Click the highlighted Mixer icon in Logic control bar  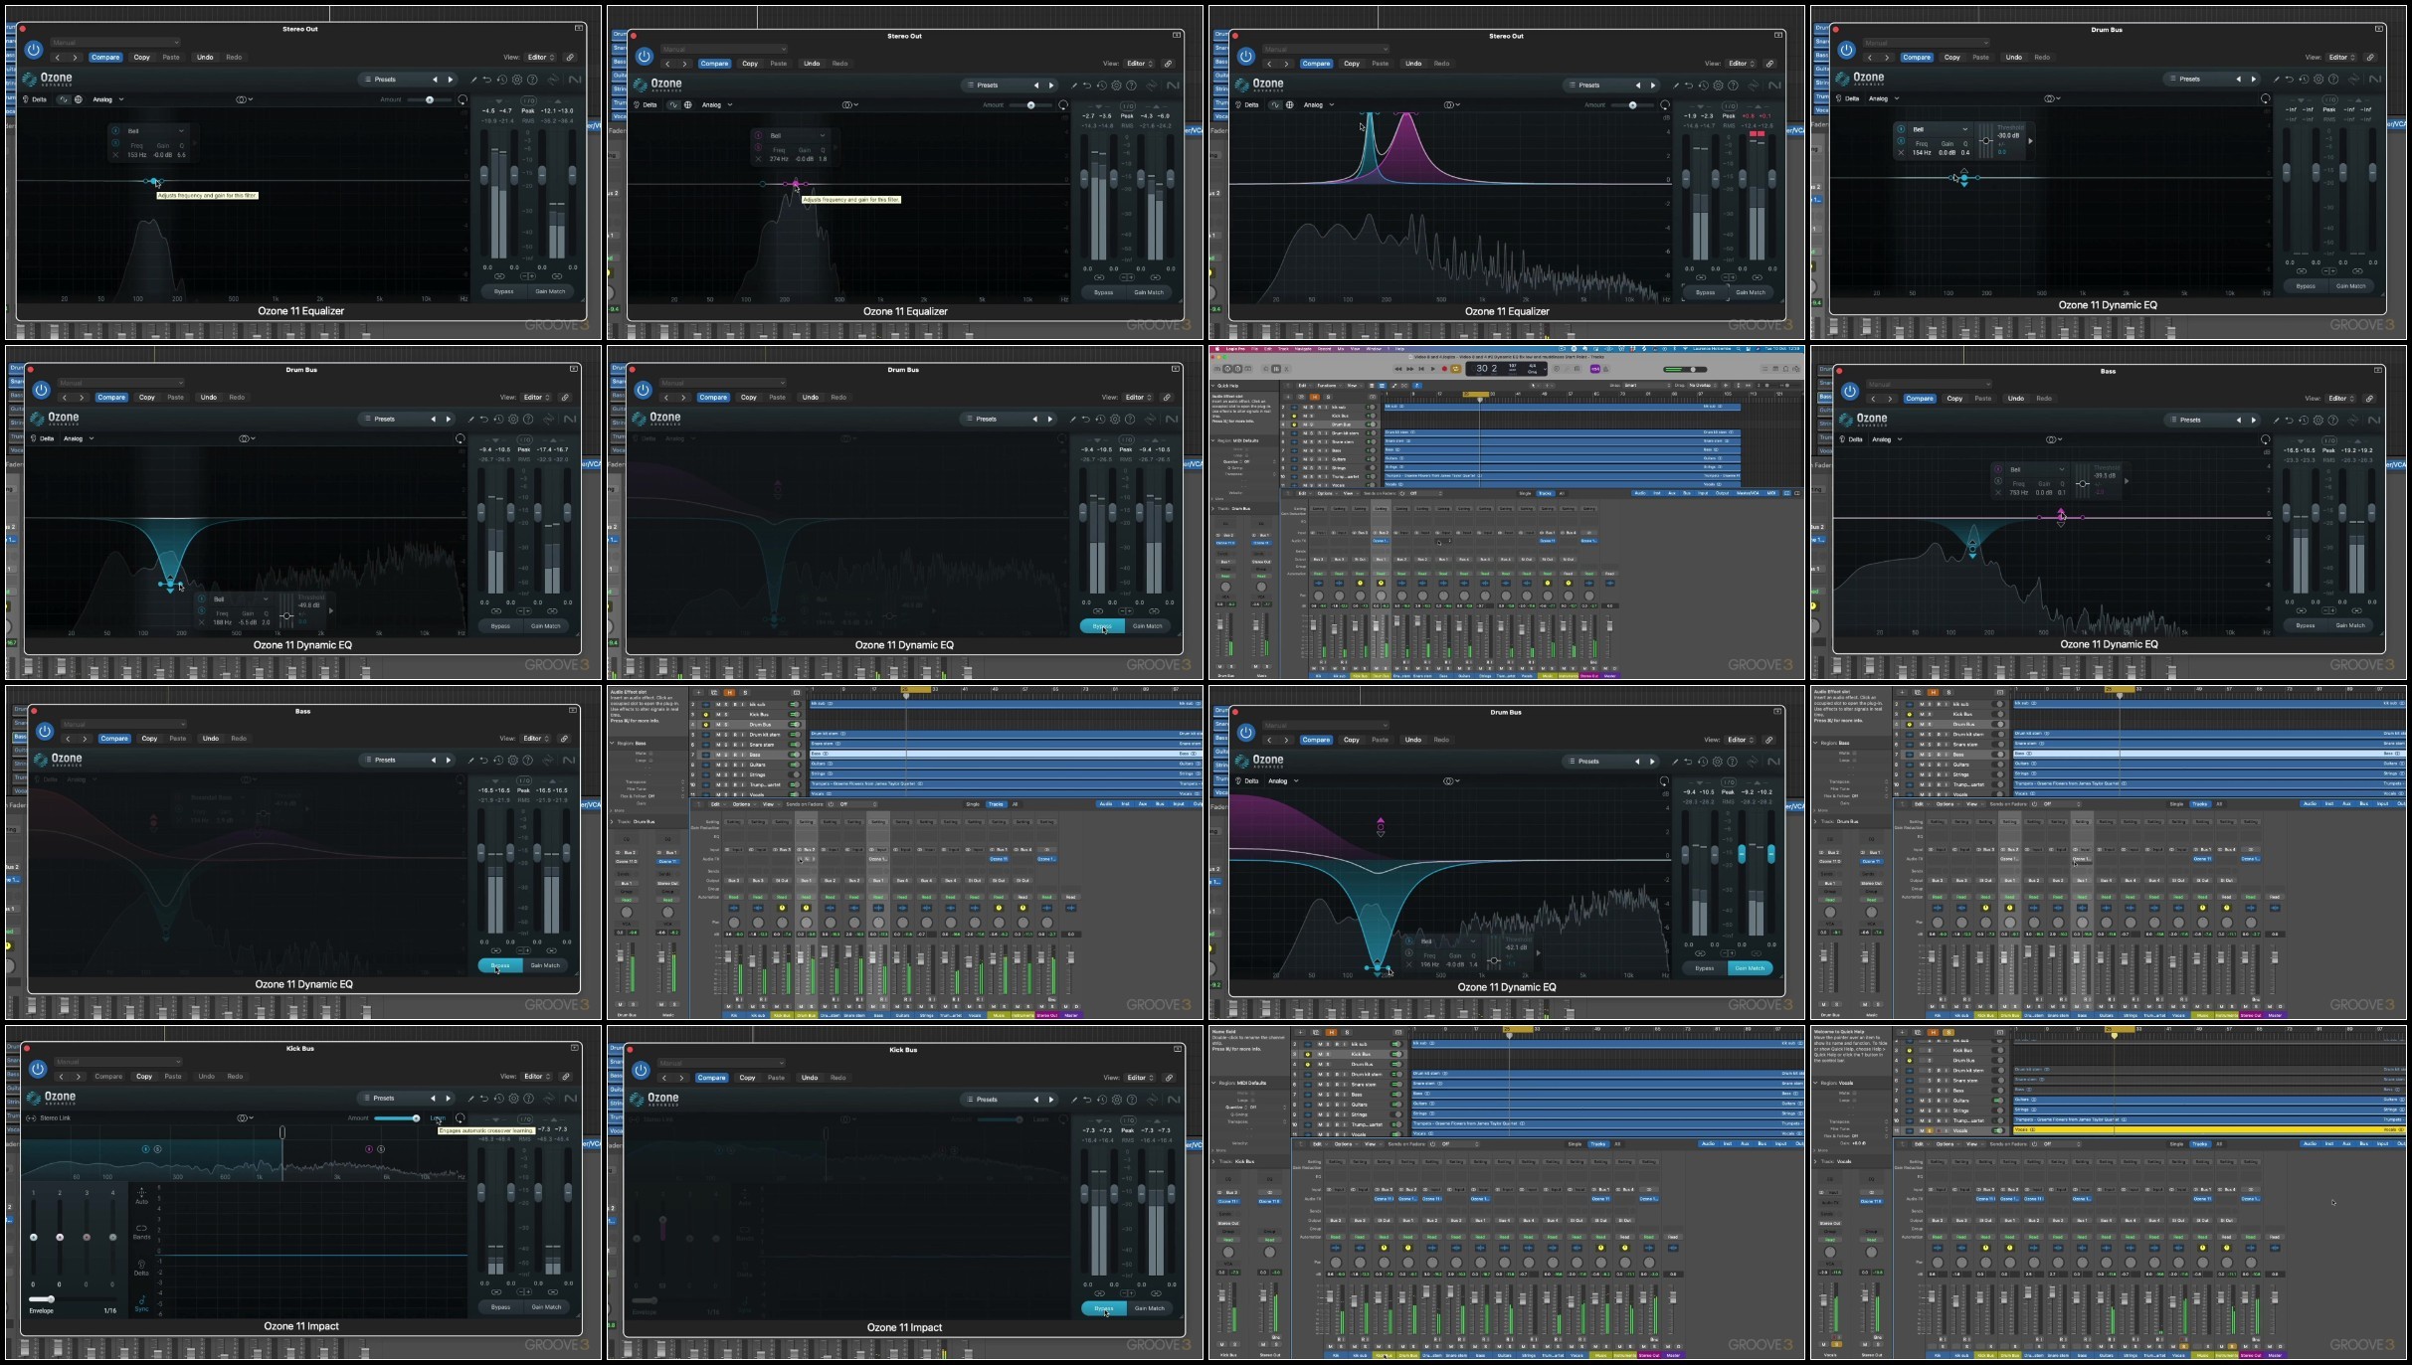point(1276,369)
